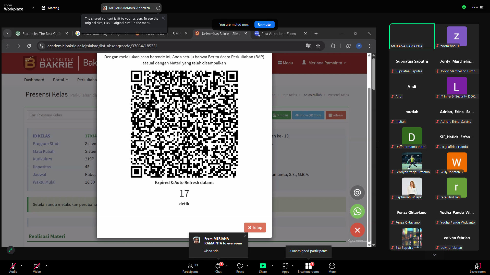This screenshot has height=275, width=490.
Task: Select the Septiawati Wijaya participant tile
Action: click(412, 187)
